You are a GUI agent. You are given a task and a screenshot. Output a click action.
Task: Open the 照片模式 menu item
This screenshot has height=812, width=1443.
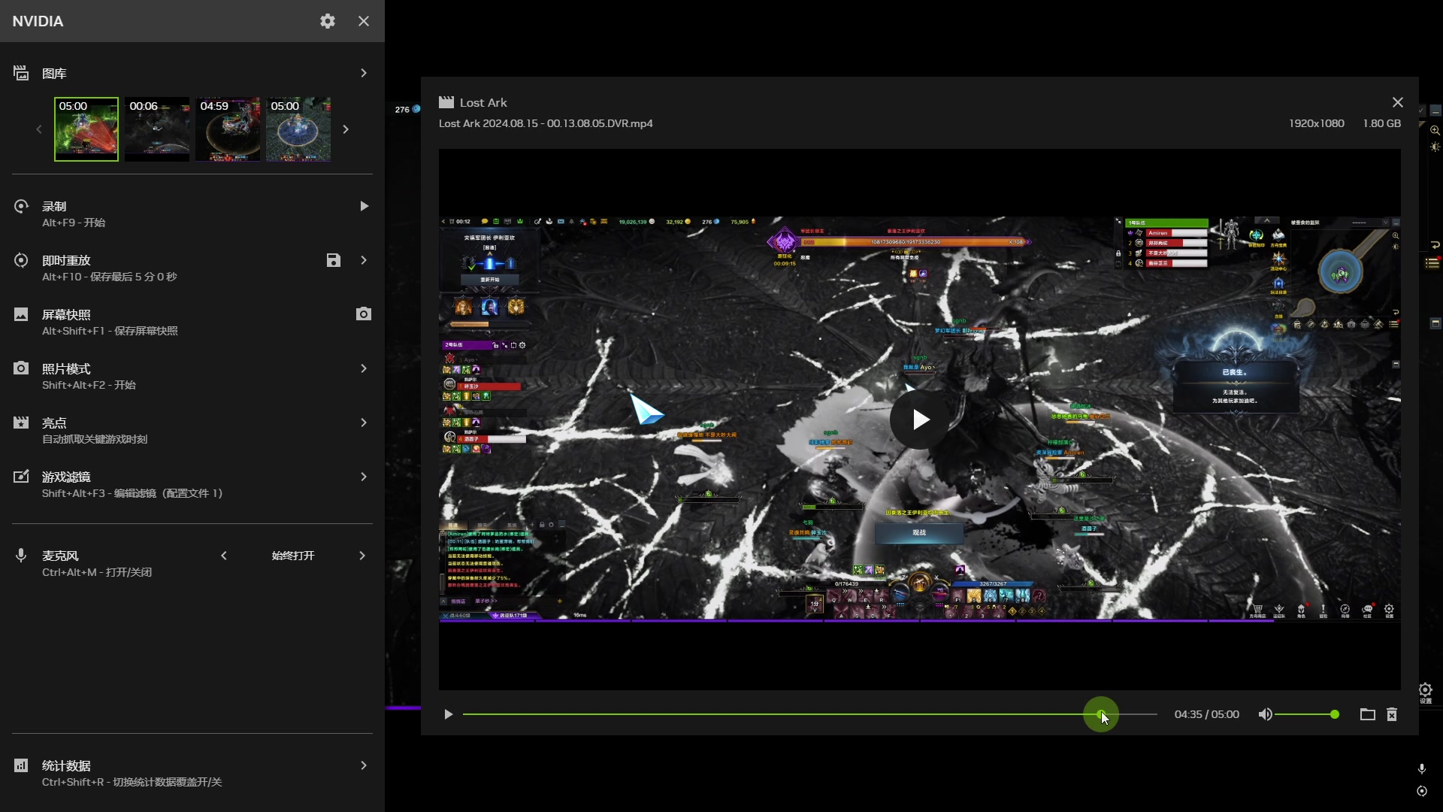coord(192,376)
